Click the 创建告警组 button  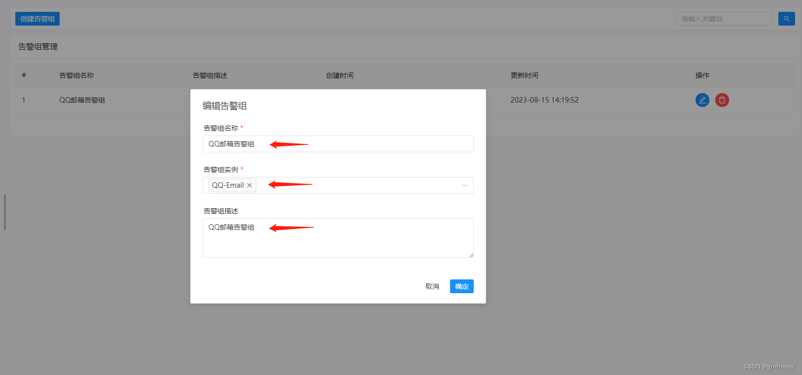tap(37, 19)
